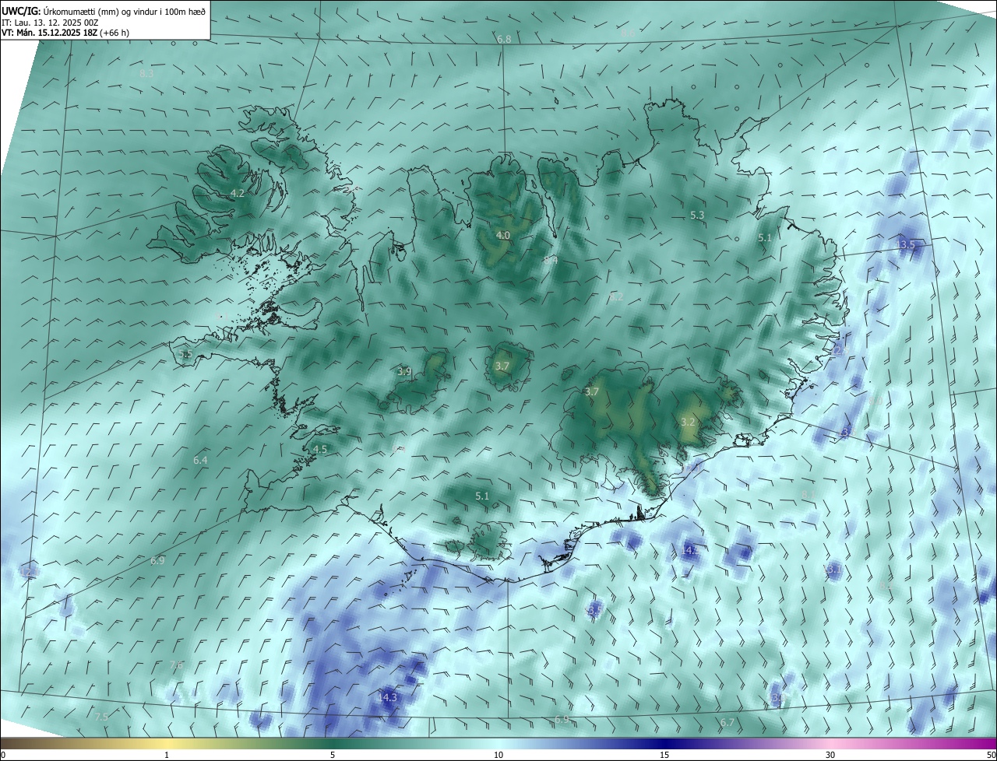The height and width of the screenshot is (761, 997).
Task: Select the 4.2 value over the Westfjords
Action: [238, 193]
